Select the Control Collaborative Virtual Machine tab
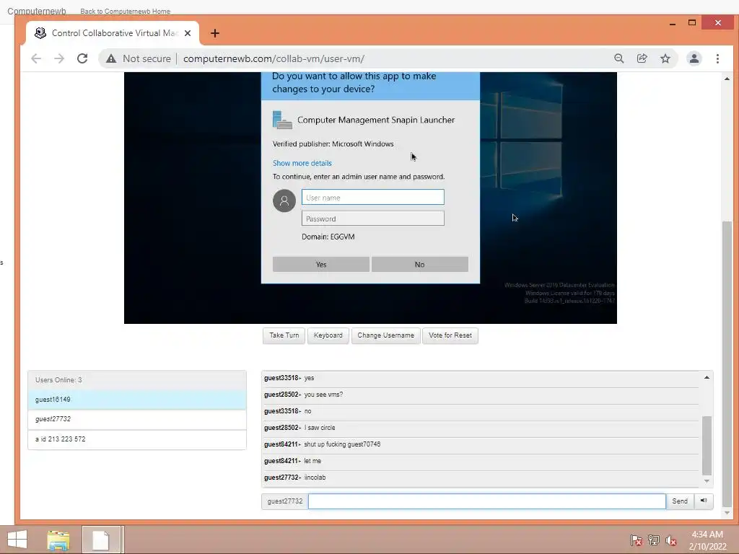This screenshot has width=739, height=554. click(112, 33)
